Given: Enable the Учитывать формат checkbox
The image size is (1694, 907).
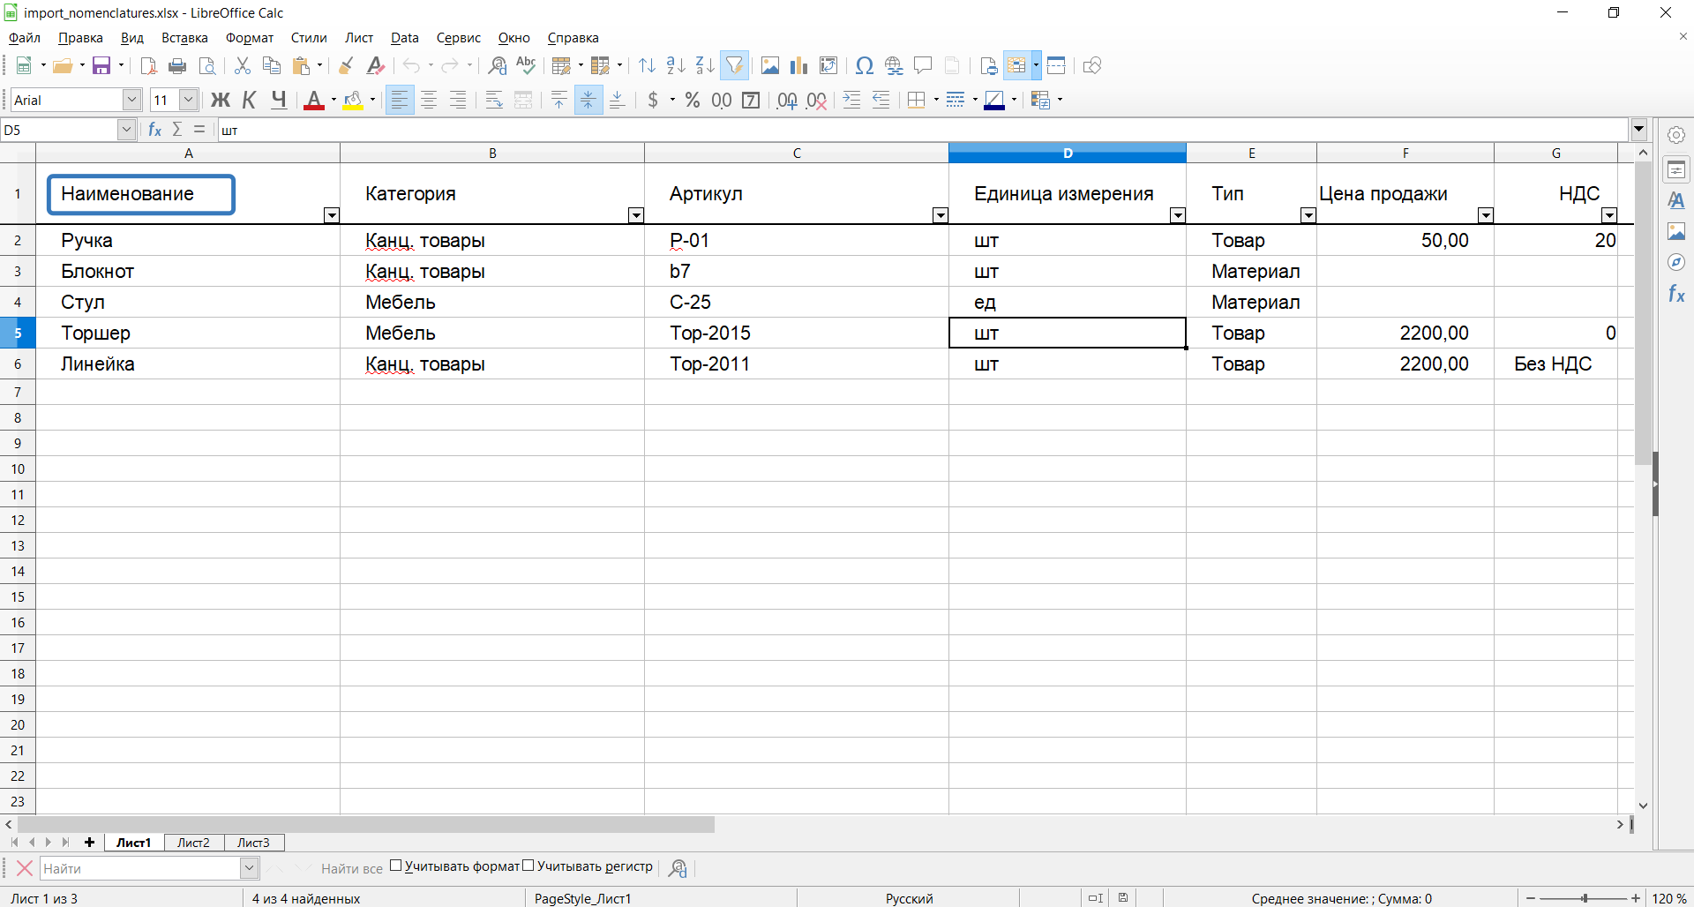Looking at the screenshot, I should 396,866.
